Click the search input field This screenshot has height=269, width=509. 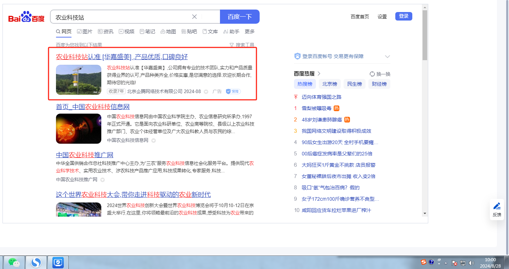120,17
